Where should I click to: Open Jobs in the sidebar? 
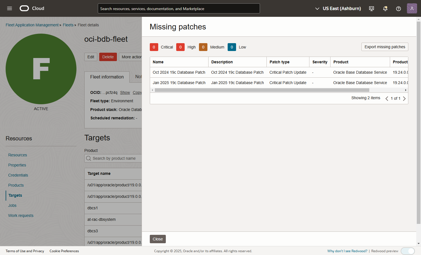(12, 205)
